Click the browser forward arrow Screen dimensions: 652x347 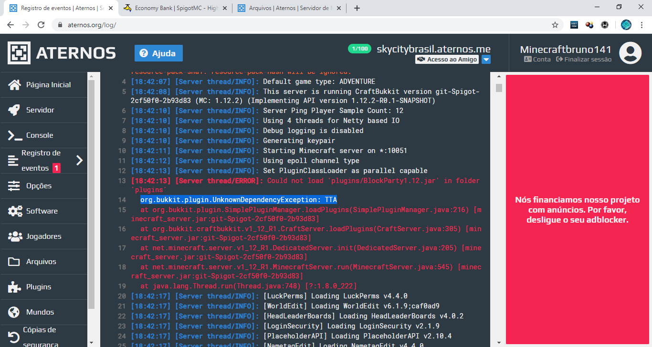26,25
